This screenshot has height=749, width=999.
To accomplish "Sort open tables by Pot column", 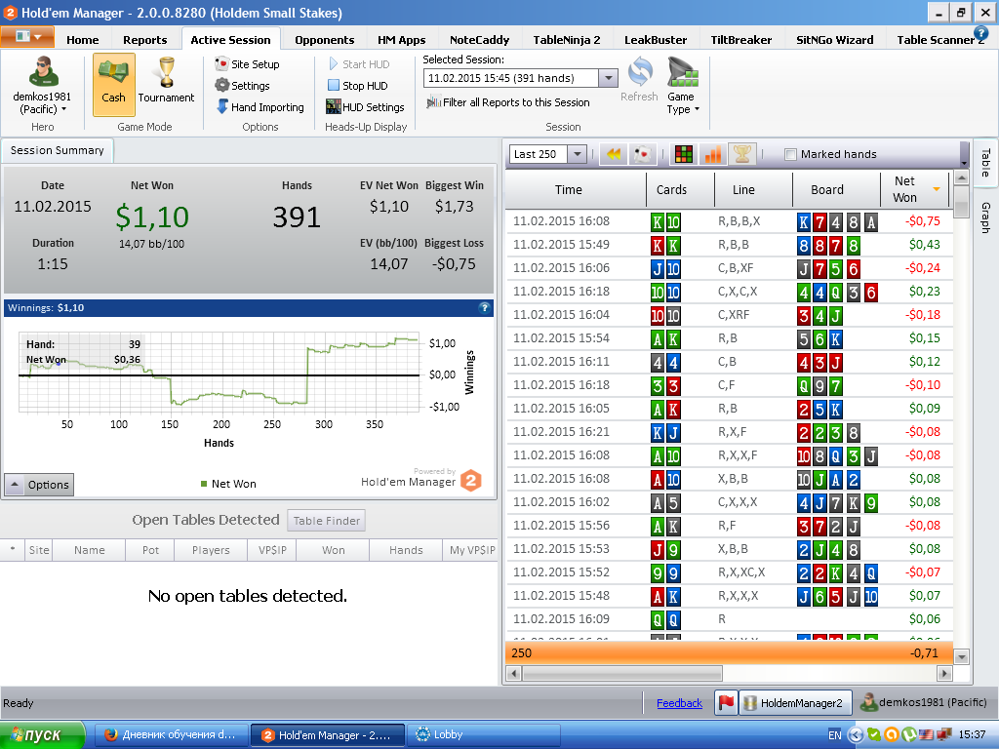I will coord(150,550).
